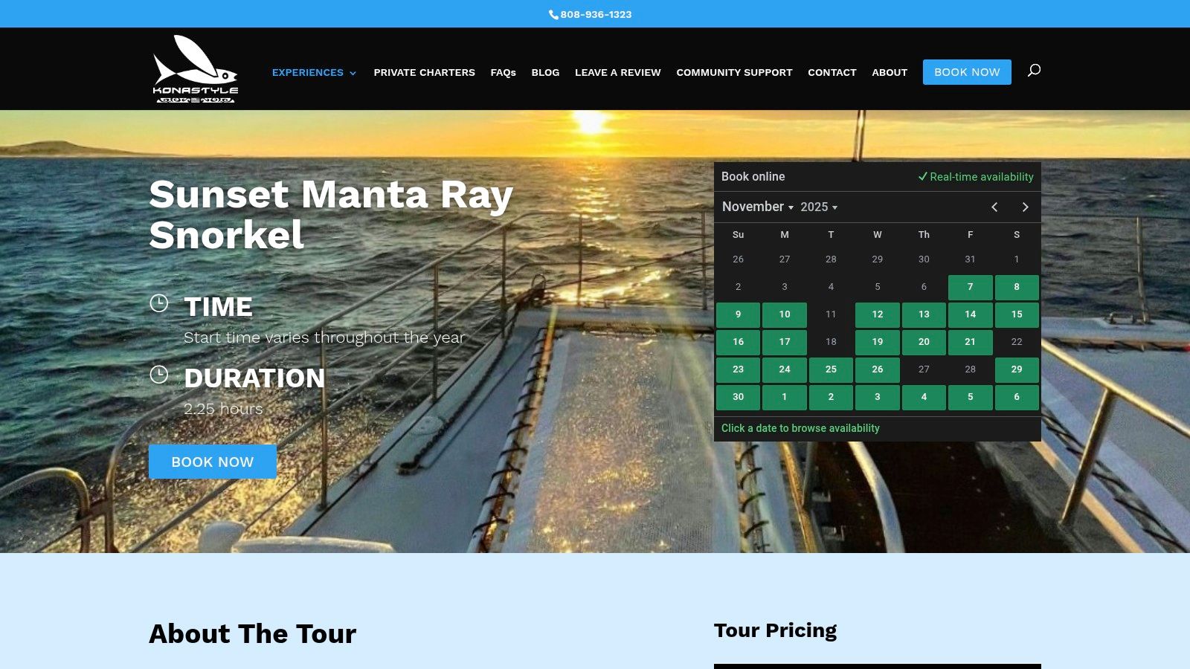Screen dimensions: 1190x669
Task: Go to previous month in booking calendar
Action: (994, 207)
